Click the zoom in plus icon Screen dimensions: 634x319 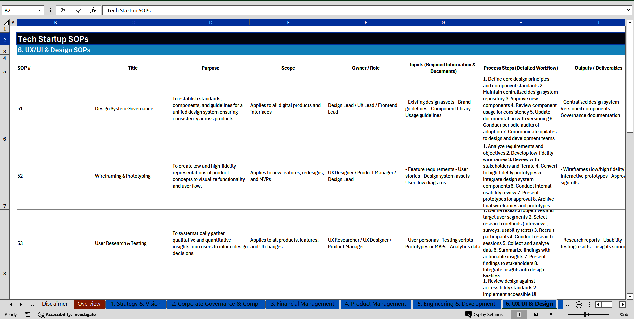613,314
